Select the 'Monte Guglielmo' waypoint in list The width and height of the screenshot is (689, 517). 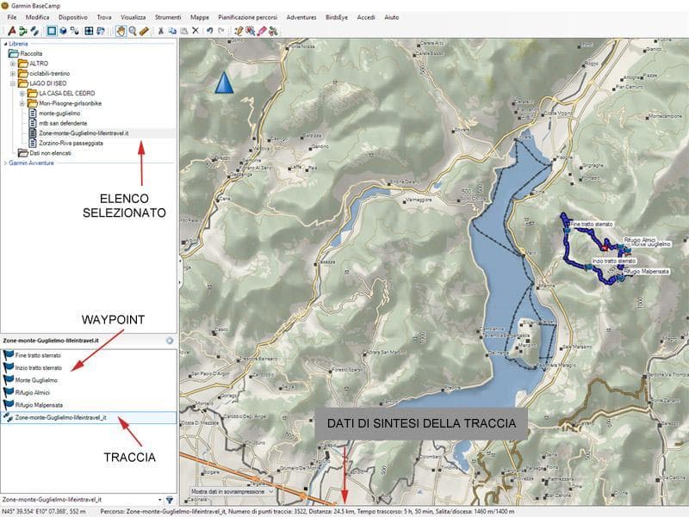[x=36, y=380]
